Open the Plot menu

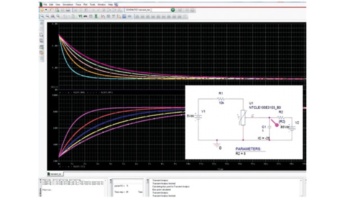coord(86,5)
